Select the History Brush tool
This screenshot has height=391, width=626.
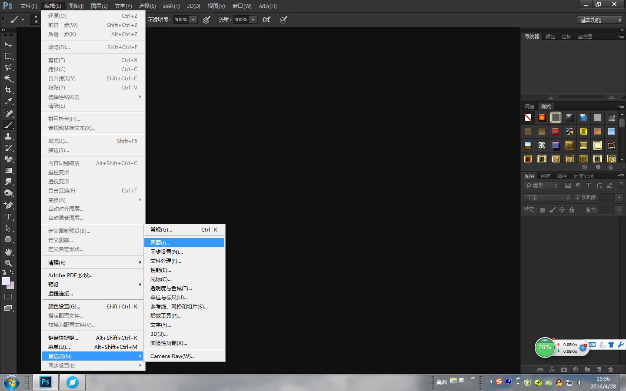(8, 148)
